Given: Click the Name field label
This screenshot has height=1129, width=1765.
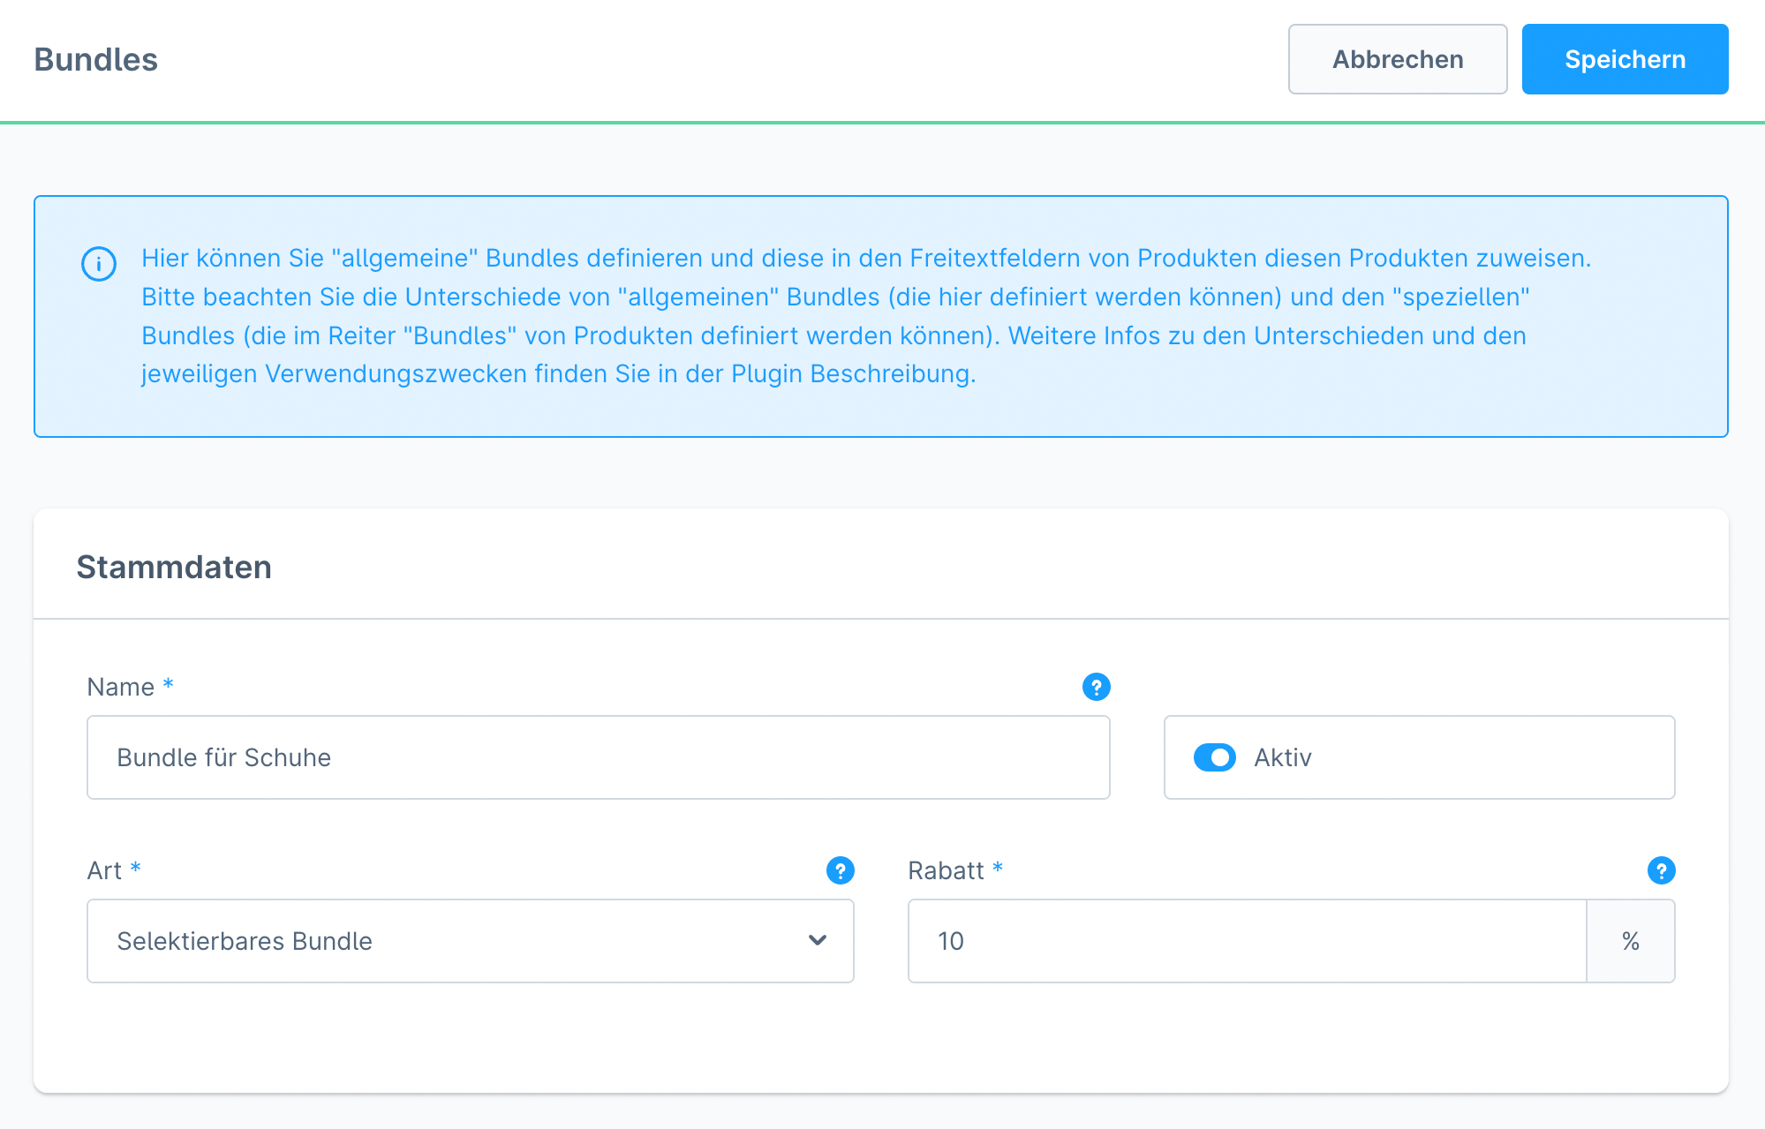Looking at the screenshot, I should [x=120, y=687].
